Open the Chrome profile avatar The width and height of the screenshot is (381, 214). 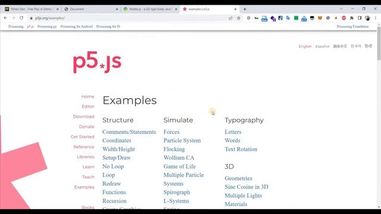pos(367,18)
